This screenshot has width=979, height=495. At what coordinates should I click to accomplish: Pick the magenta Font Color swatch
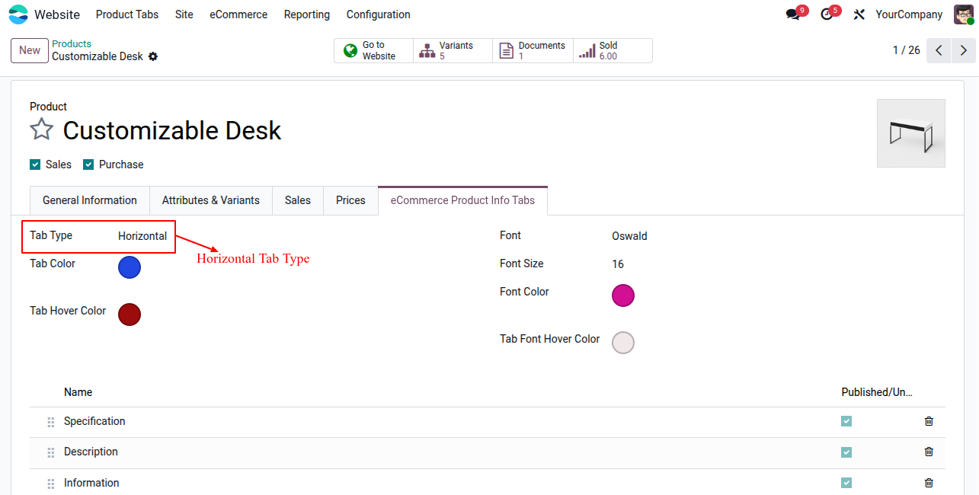click(623, 295)
